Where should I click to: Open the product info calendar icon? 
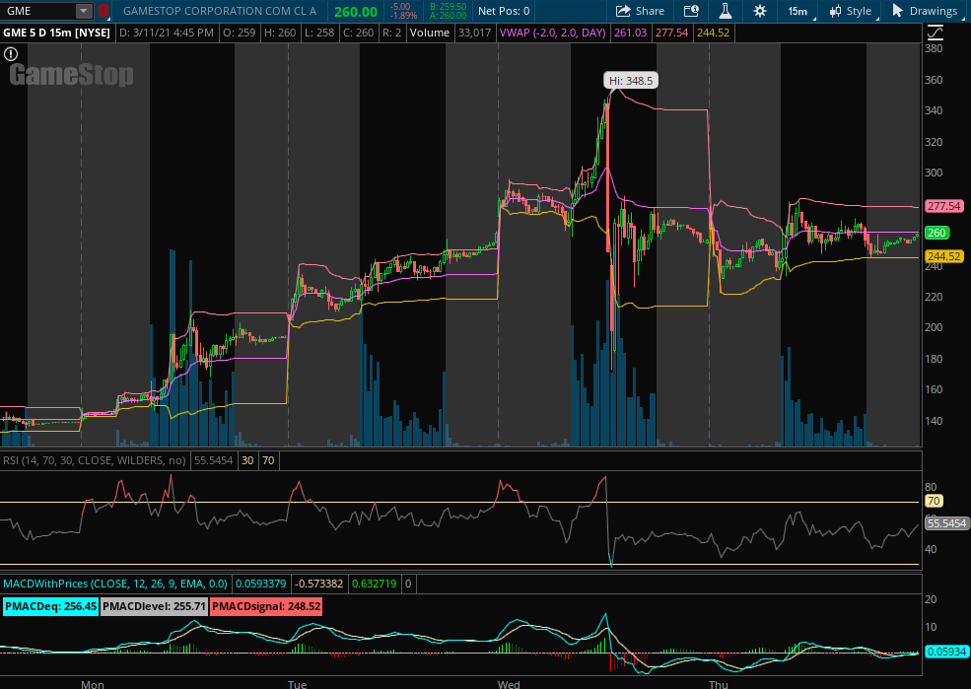(691, 11)
